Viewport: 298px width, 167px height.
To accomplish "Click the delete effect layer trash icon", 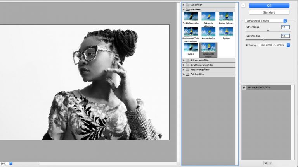I will pyautogui.click(x=270, y=163).
